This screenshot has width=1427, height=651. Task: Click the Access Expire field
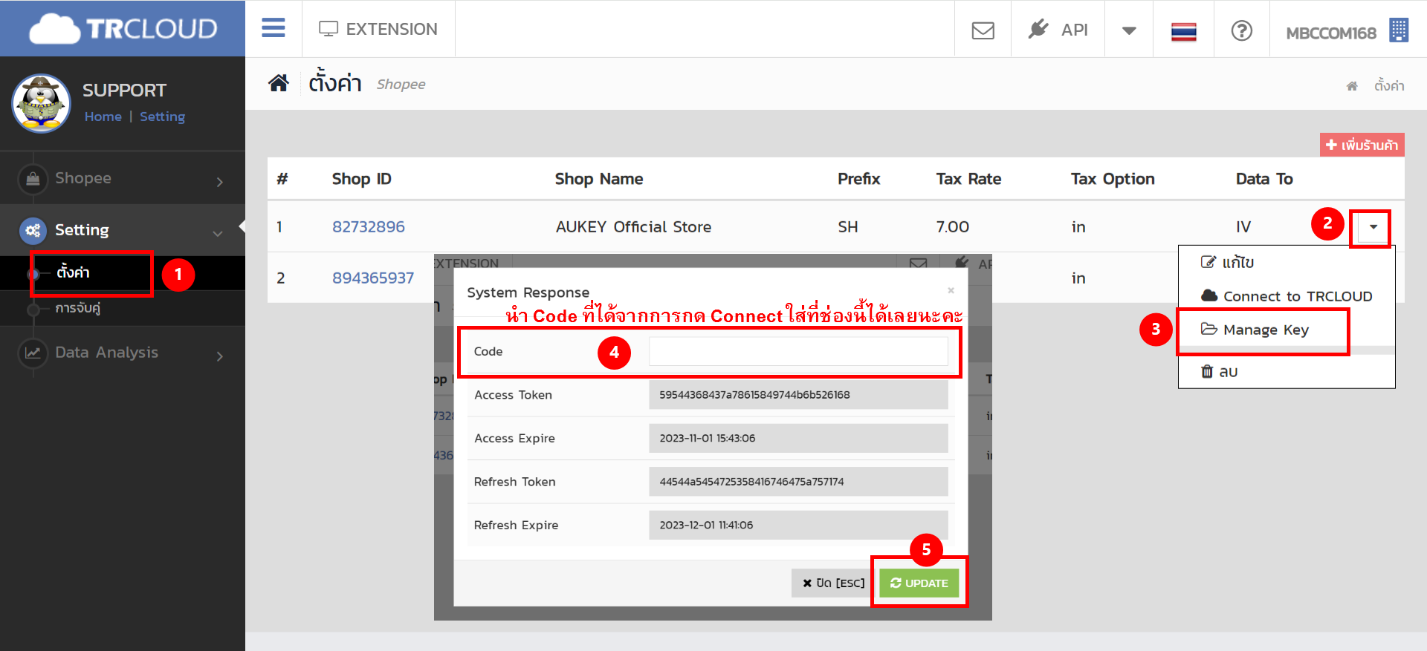tap(798, 438)
